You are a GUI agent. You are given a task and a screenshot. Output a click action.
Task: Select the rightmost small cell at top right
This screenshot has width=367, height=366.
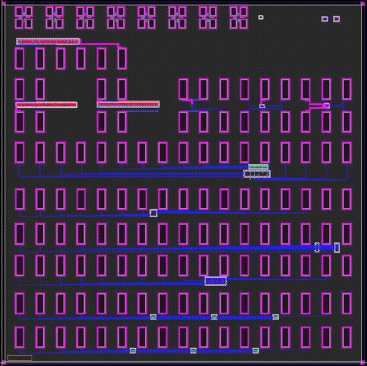tap(336, 19)
